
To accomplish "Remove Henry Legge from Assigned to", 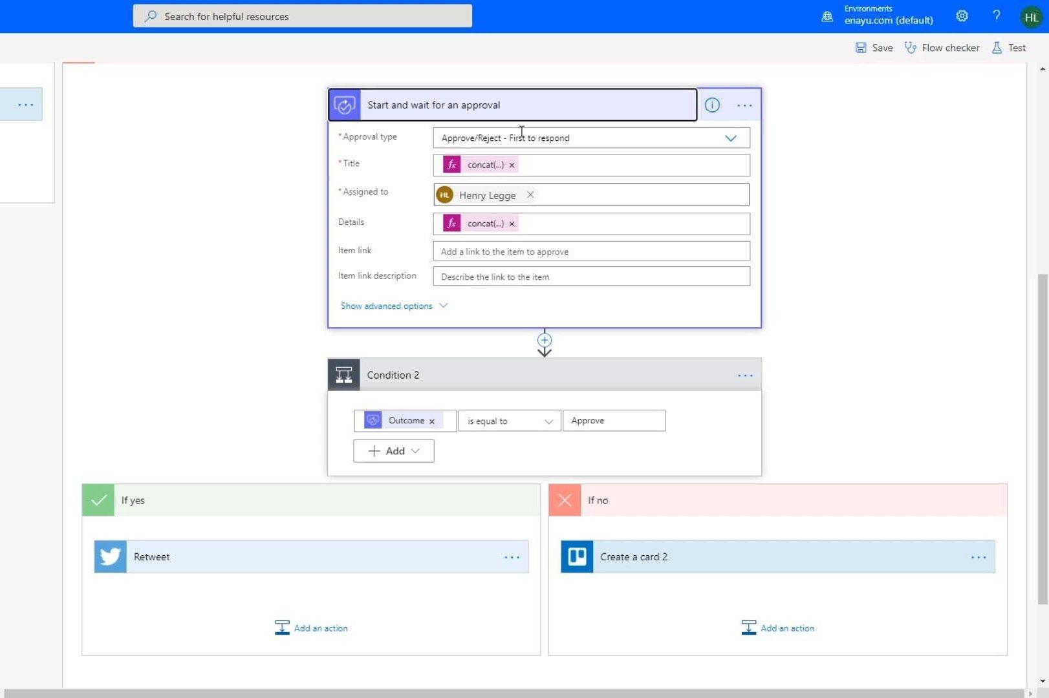I will (530, 195).
